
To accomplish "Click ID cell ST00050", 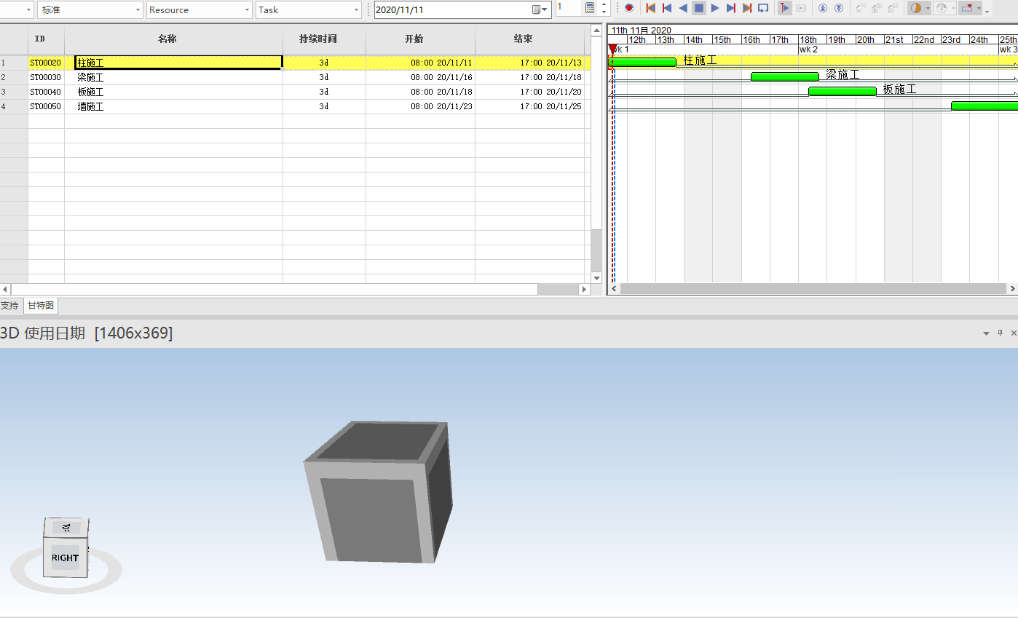I will click(x=46, y=106).
